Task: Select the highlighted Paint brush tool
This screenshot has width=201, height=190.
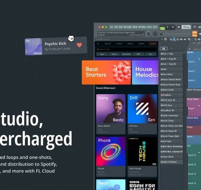Action: click(x=174, y=39)
